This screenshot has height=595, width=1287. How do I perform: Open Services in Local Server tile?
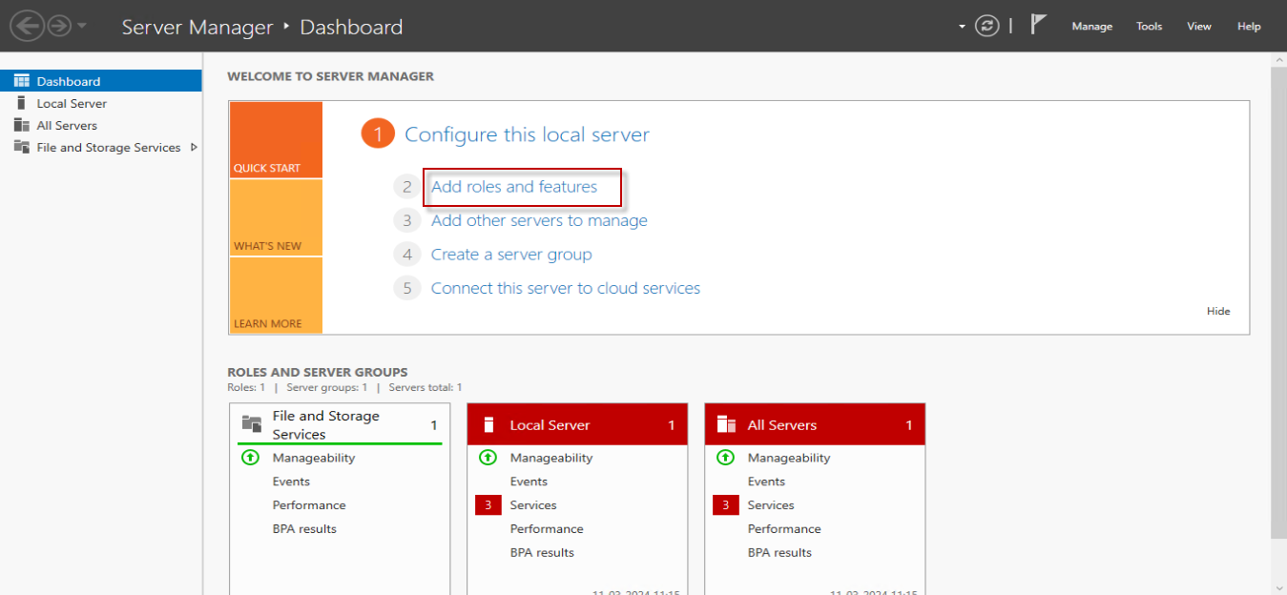coord(533,505)
